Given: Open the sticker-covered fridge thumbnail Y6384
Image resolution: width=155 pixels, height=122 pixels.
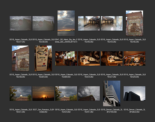Looking at the screenshot, I should (x=43, y=58).
